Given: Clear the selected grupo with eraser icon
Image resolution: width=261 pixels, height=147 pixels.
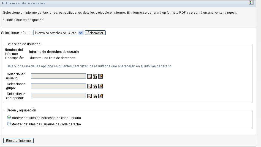Looking at the screenshot, I should tap(100, 86).
